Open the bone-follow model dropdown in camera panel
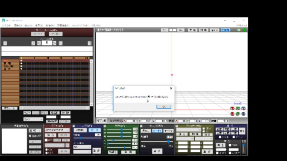Screen dimensions: 287x161 click(x=82, y=147)
